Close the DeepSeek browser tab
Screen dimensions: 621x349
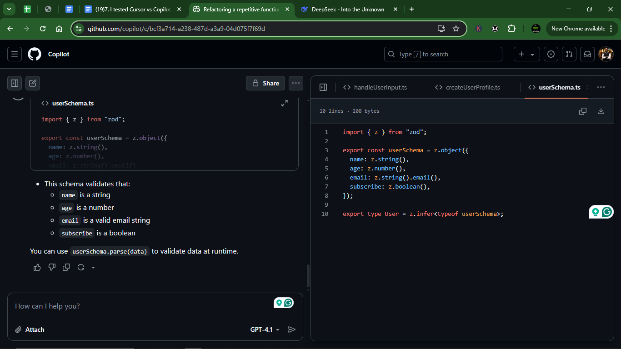tap(396, 9)
